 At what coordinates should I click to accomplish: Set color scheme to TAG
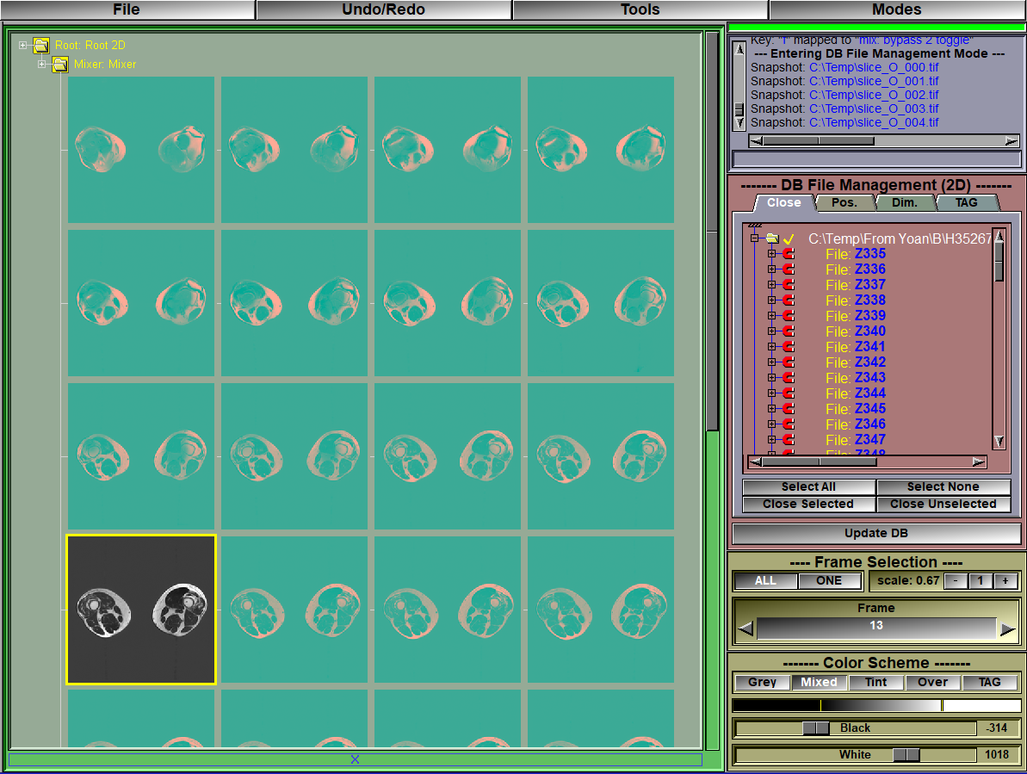point(990,683)
